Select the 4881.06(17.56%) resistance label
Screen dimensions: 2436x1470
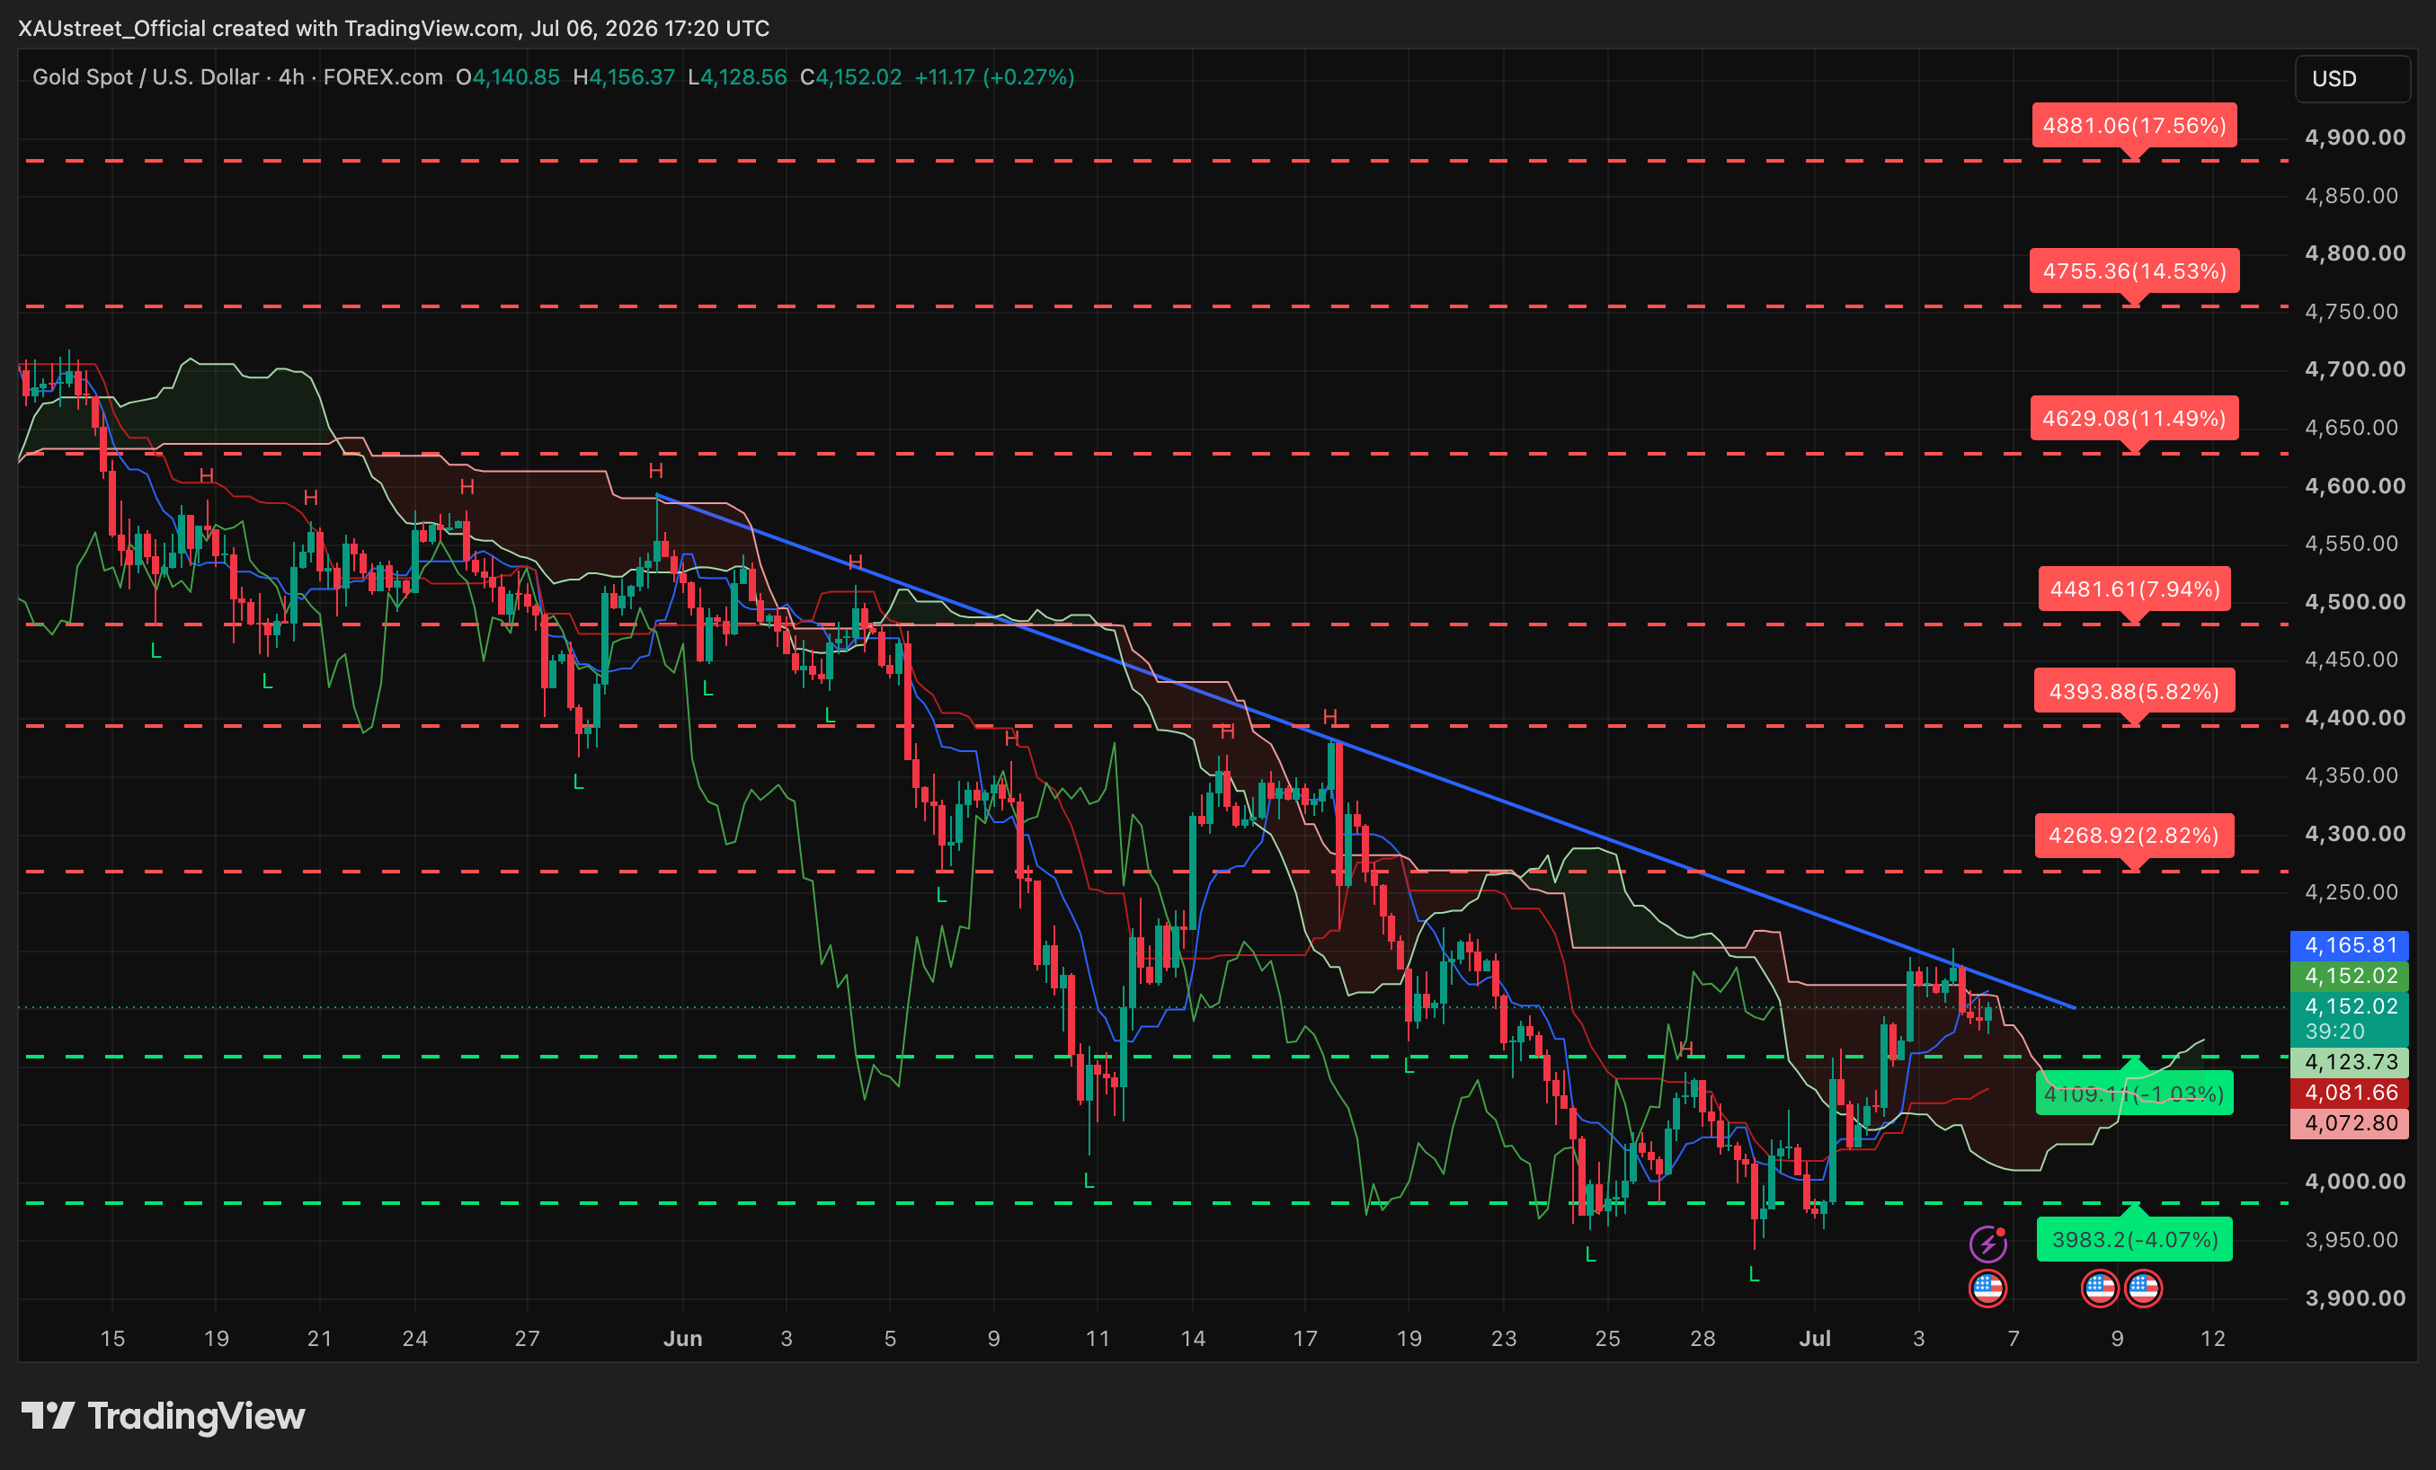2135,126
